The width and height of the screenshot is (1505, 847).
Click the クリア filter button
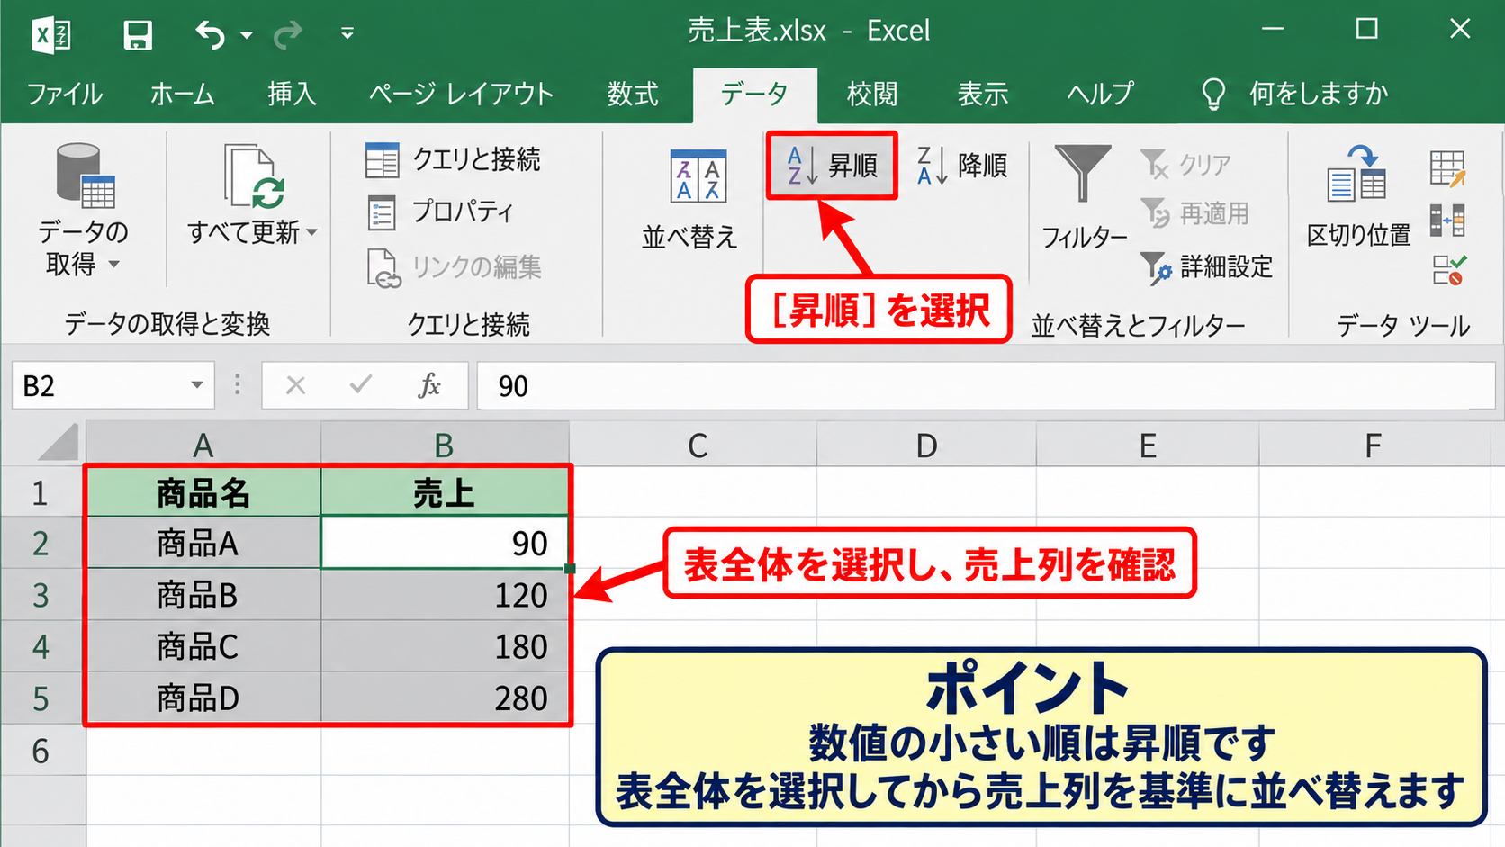(1185, 165)
